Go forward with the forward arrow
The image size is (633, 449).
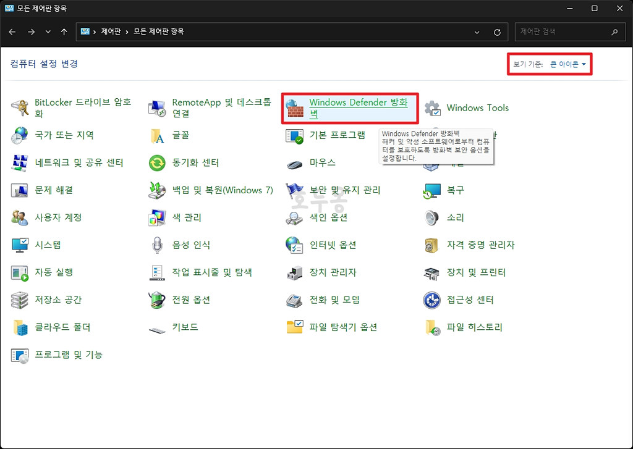31,31
